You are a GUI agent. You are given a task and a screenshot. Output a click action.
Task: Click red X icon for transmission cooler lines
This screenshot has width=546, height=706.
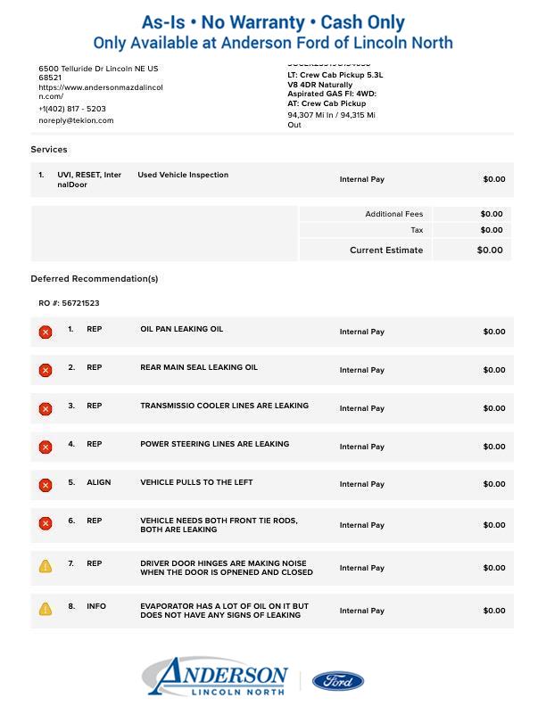45,408
